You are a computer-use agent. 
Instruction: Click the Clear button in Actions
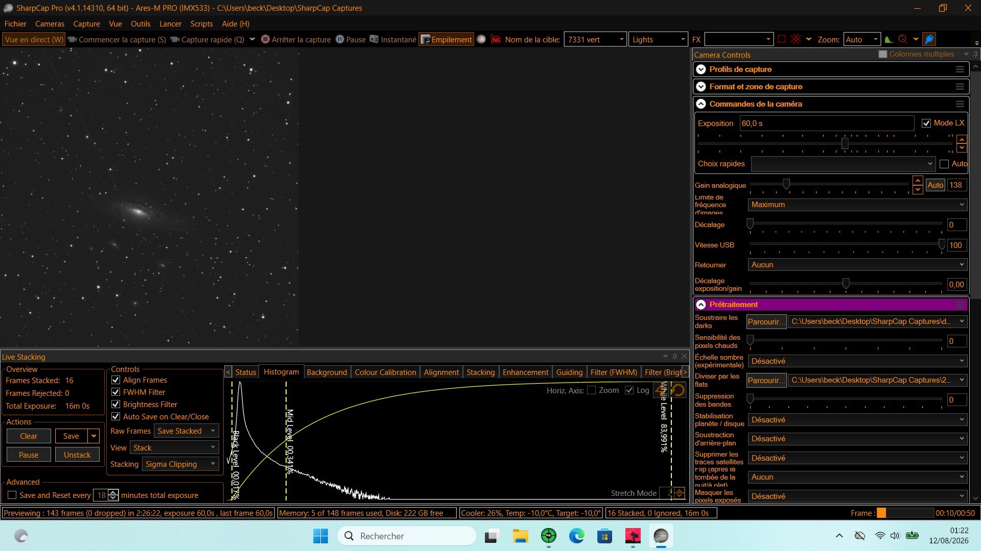click(x=29, y=436)
